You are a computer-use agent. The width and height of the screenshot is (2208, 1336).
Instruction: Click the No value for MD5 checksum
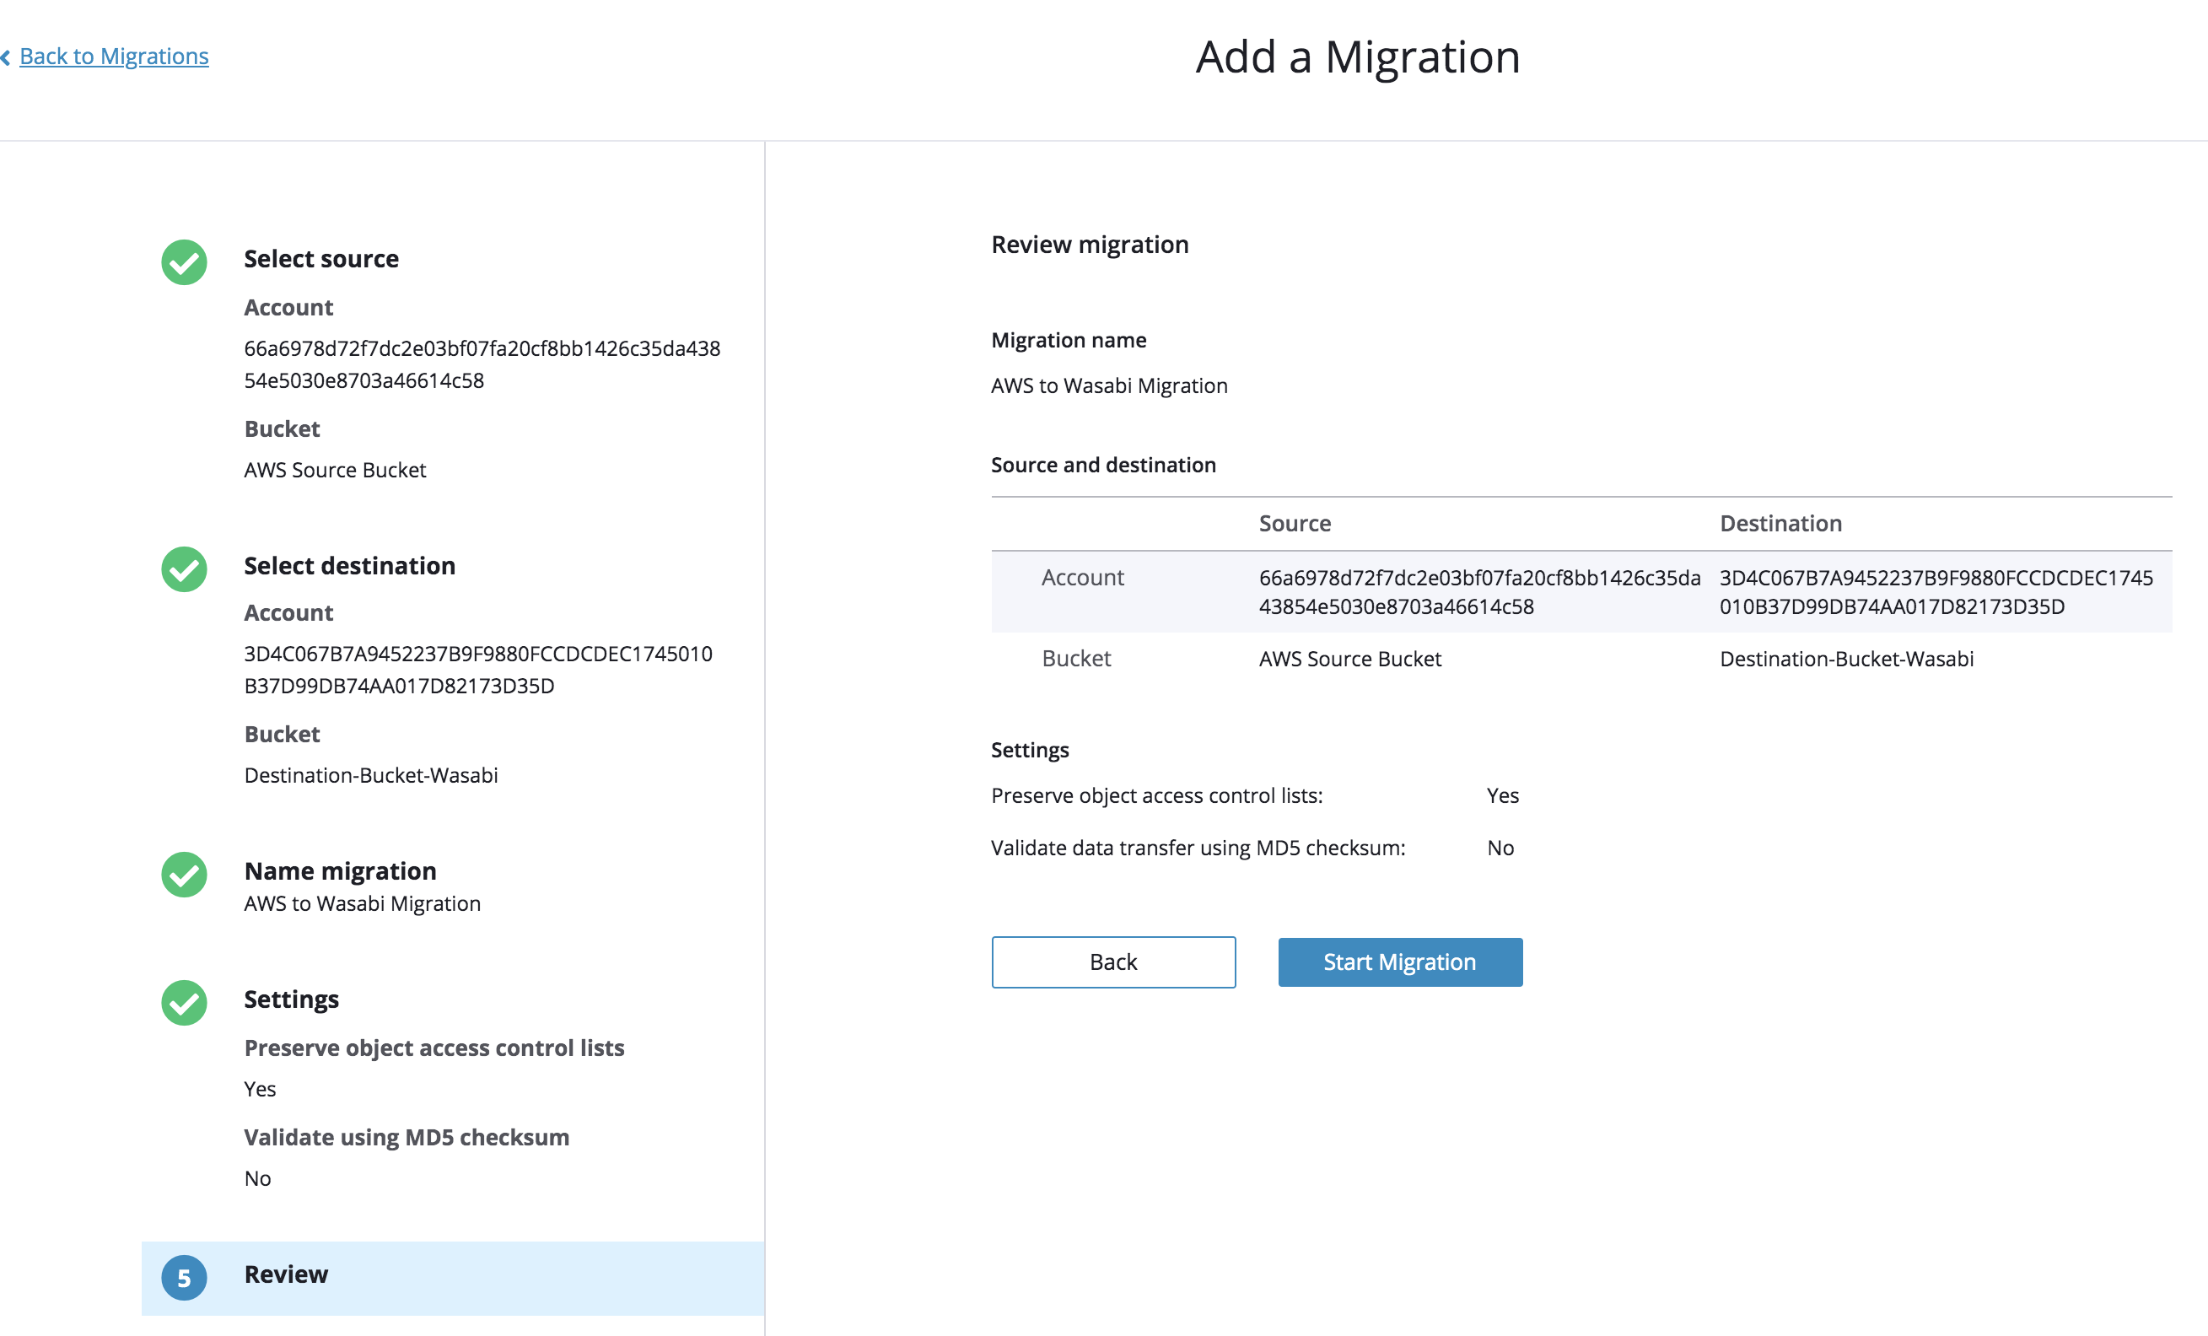[1500, 848]
